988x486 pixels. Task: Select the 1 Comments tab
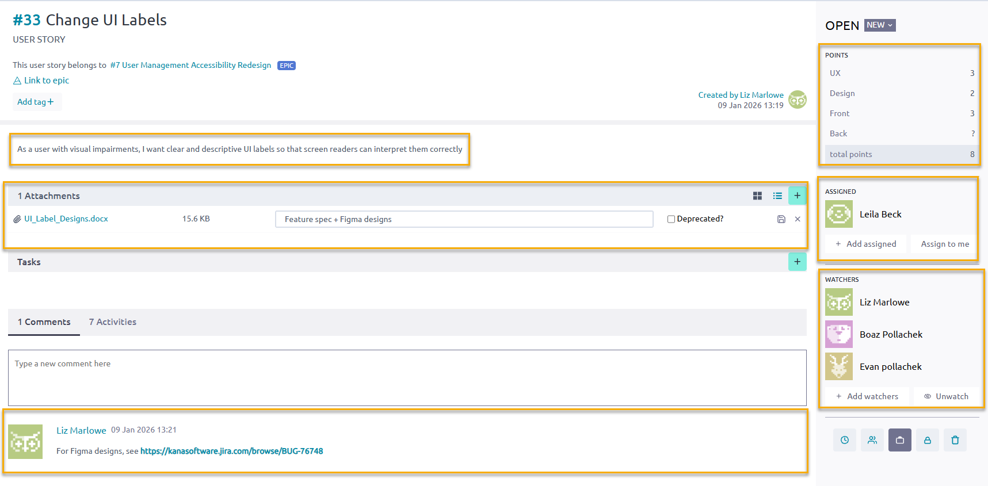point(44,322)
